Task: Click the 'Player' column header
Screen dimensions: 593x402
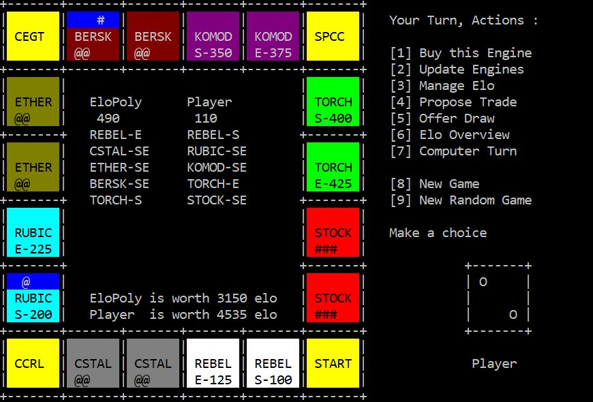Action: coord(209,102)
